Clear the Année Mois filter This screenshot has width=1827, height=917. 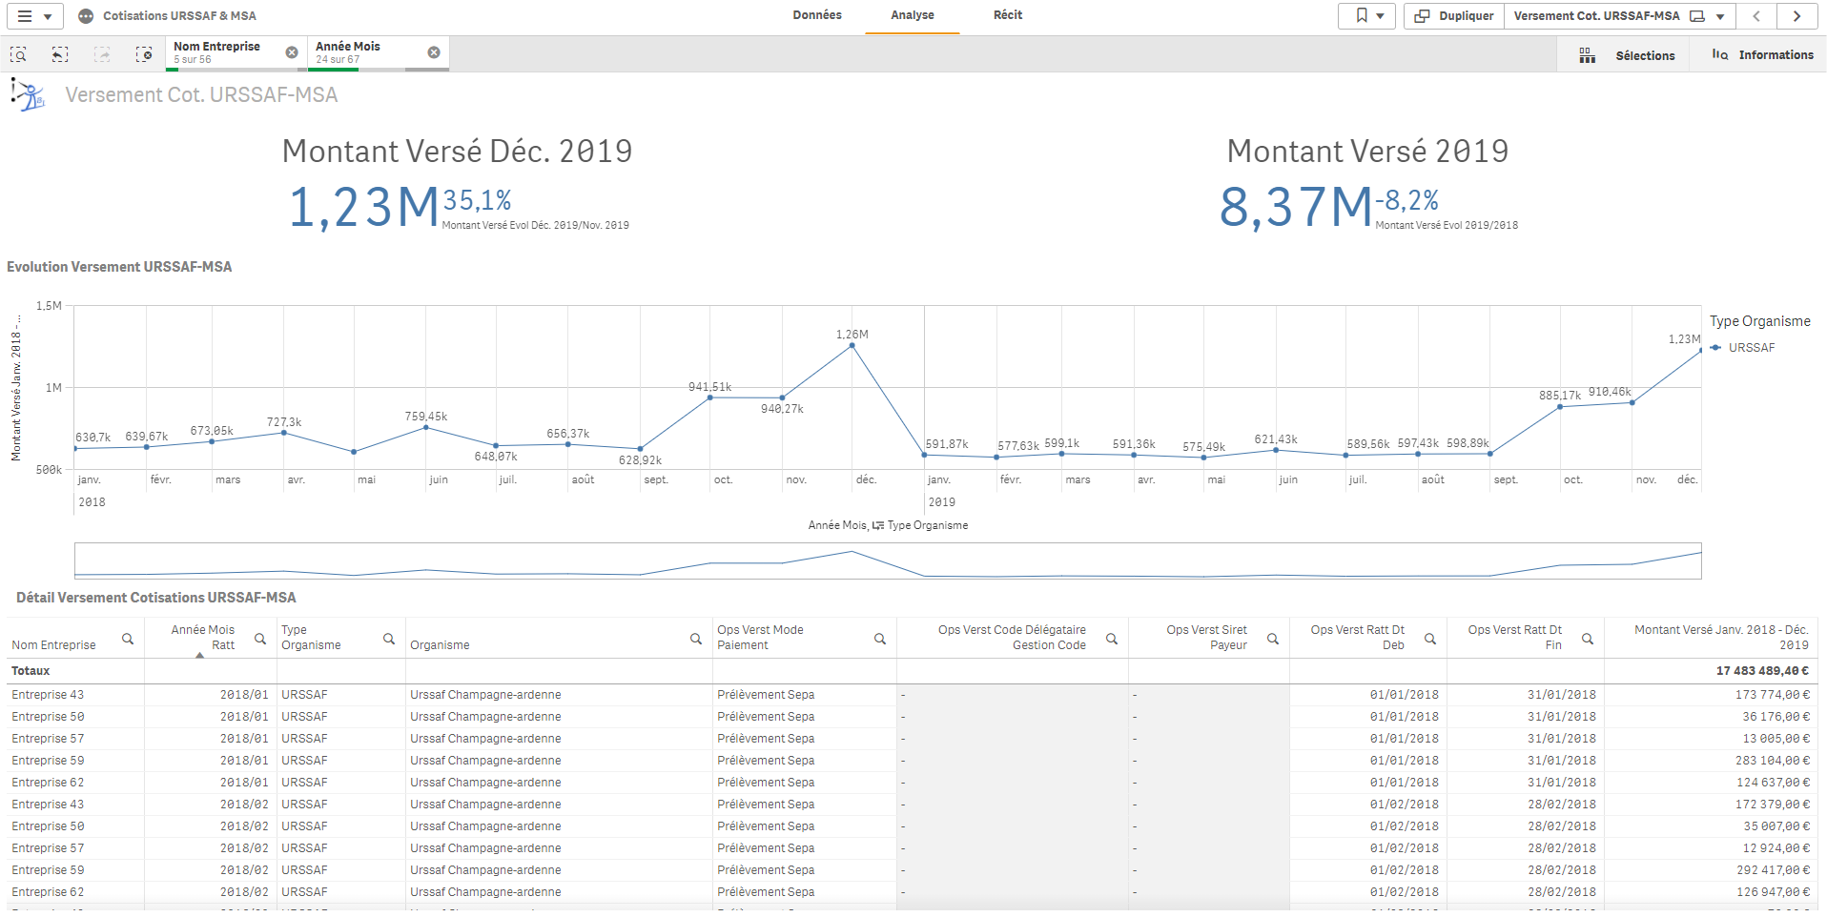pyautogui.click(x=434, y=52)
